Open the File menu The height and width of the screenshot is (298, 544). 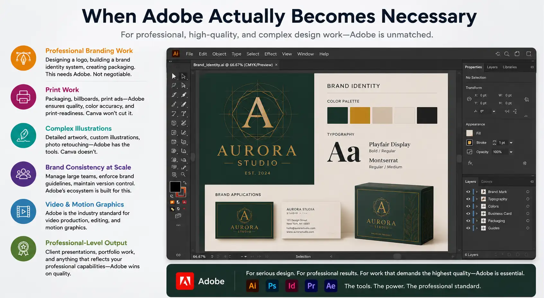190,54
